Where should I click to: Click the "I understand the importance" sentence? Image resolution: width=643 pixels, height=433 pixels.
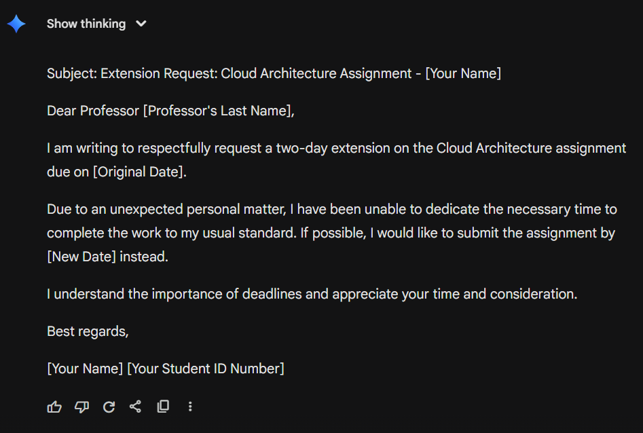pos(312,294)
